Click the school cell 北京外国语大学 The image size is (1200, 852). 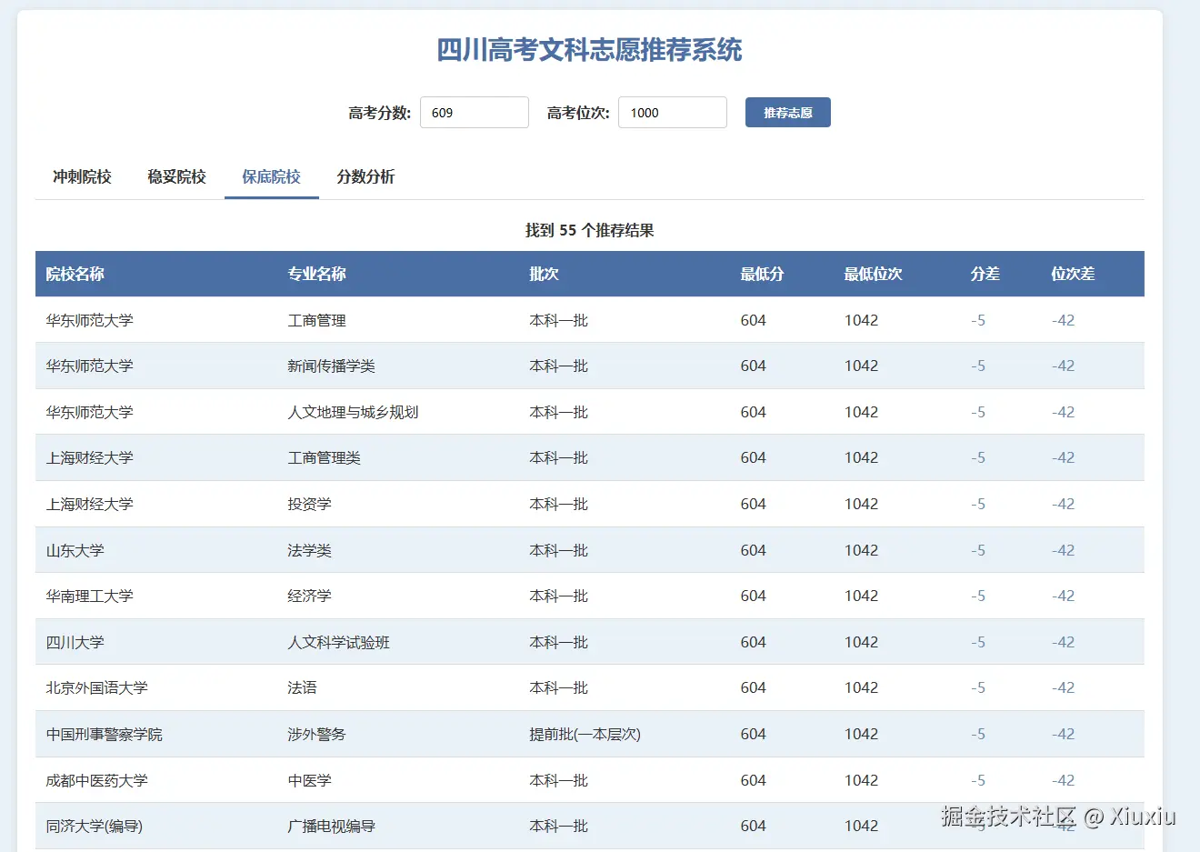tap(97, 687)
